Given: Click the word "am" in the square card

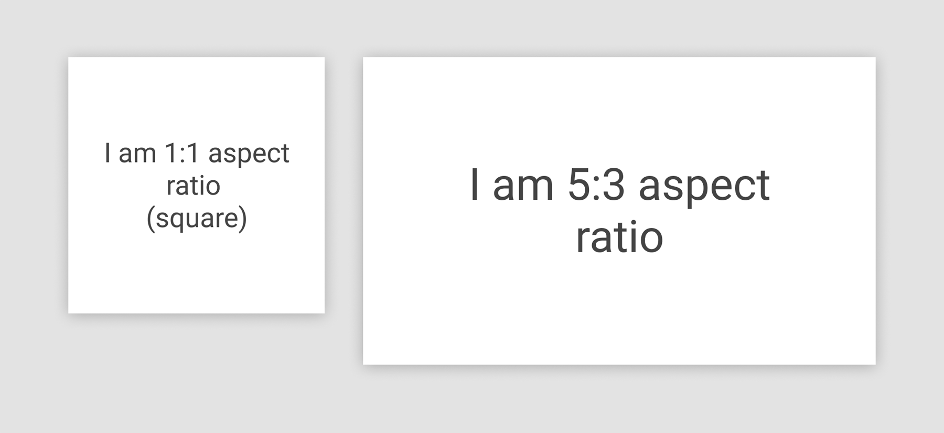Looking at the screenshot, I should point(137,155).
